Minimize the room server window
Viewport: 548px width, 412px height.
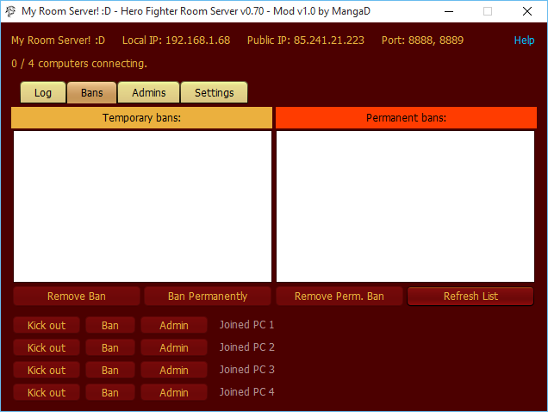[448, 11]
